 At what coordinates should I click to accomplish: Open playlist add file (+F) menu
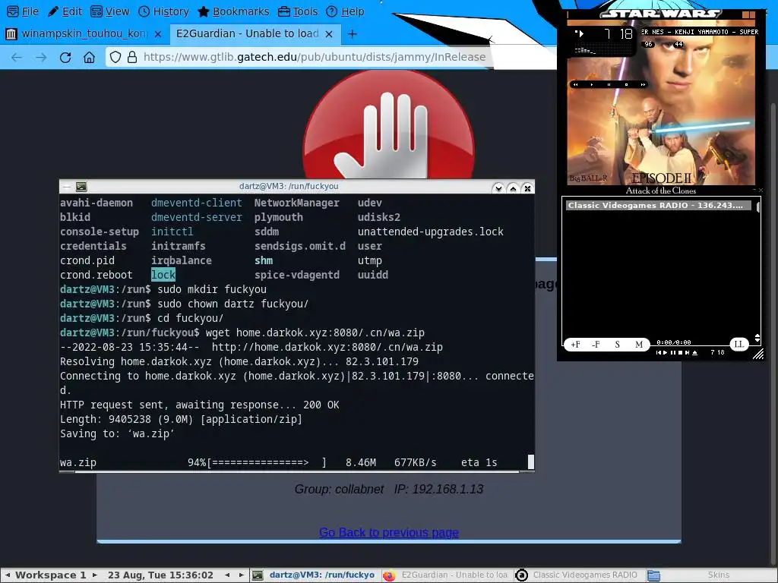click(576, 345)
